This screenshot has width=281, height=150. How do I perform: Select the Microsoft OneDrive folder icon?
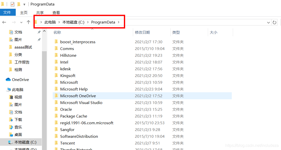coord(56,96)
